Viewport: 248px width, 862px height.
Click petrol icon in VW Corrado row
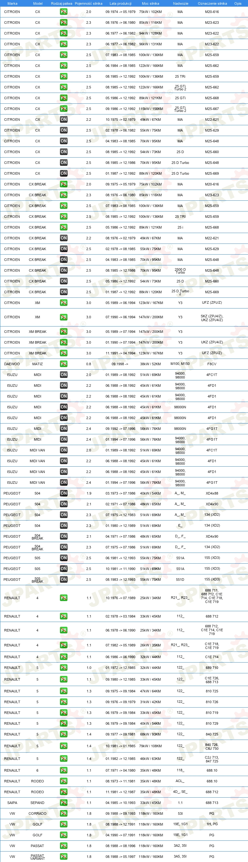[x=64, y=813]
